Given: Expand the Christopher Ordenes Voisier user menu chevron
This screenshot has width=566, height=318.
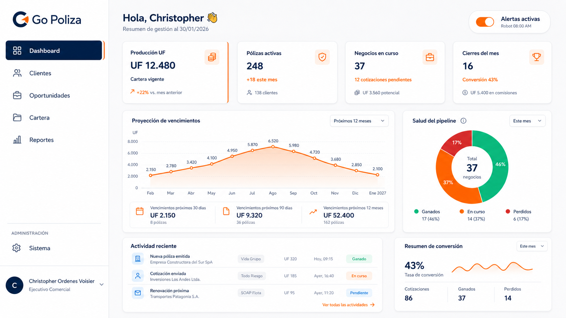Looking at the screenshot, I should click(102, 285).
